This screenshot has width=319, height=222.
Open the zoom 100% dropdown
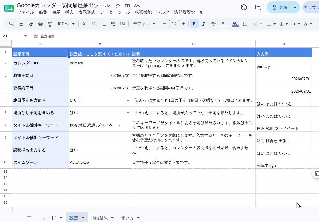click(66, 24)
